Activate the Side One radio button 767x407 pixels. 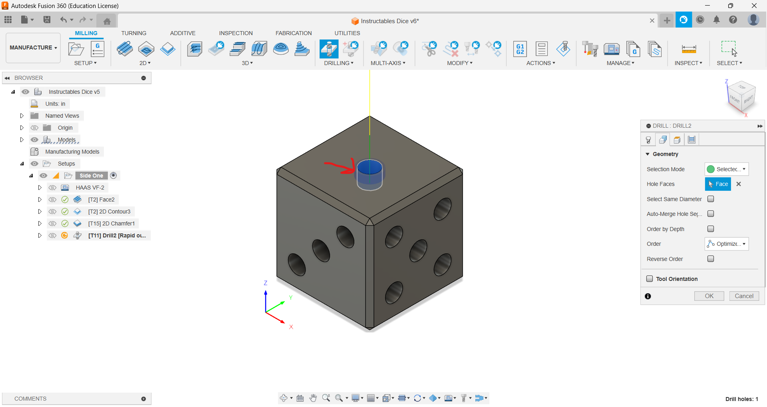[113, 176]
